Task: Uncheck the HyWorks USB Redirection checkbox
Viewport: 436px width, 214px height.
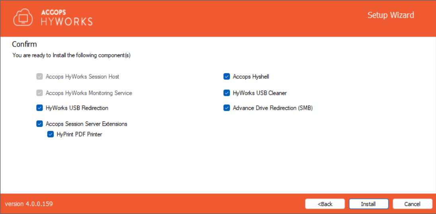Action: [39, 108]
